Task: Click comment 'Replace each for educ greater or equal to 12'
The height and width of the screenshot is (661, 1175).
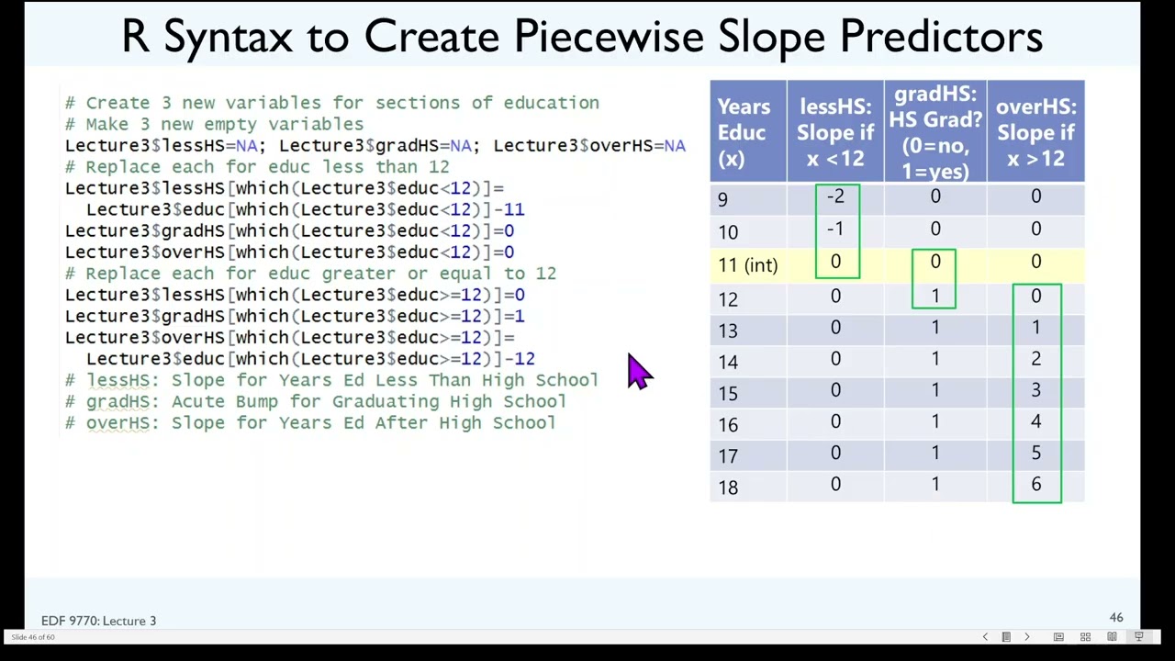Action: pyautogui.click(x=310, y=274)
